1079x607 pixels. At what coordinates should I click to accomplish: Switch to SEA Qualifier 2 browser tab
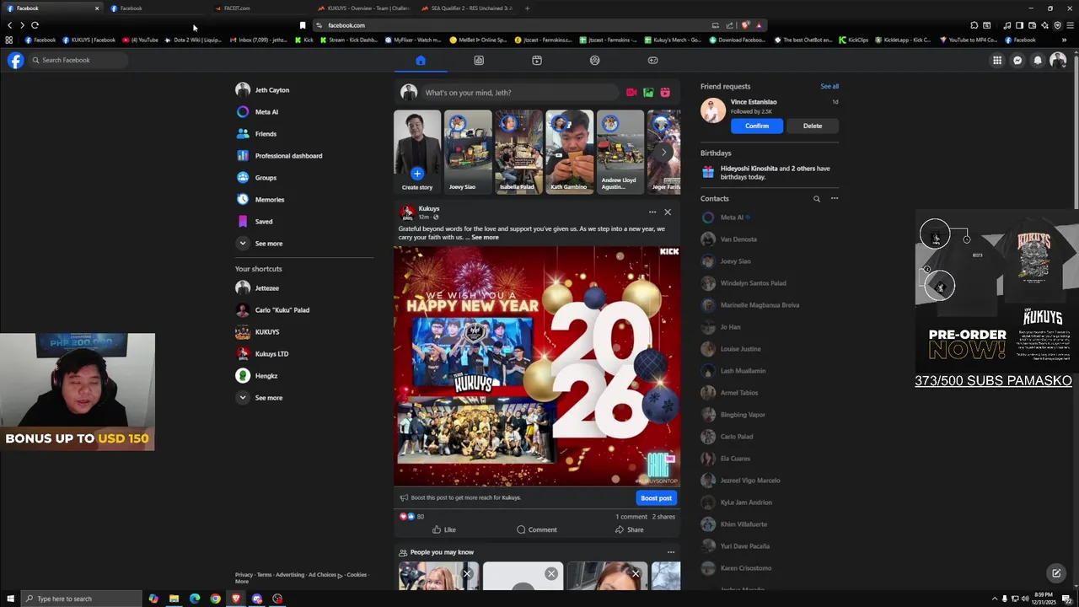466,8
